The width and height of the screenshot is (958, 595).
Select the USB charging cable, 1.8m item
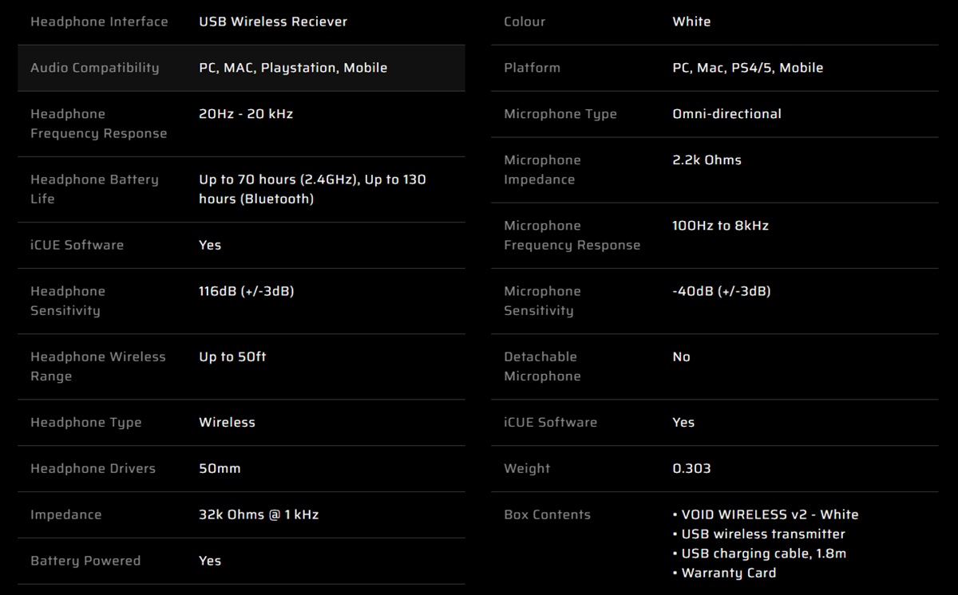tap(763, 554)
